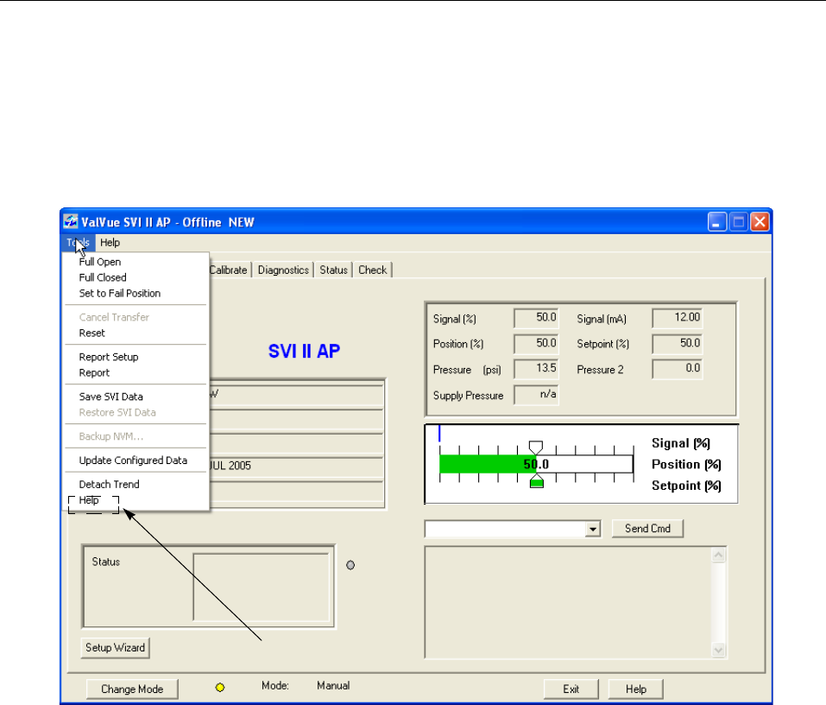Click the Pressure (psi) value field
826x705 pixels.
tap(536, 369)
